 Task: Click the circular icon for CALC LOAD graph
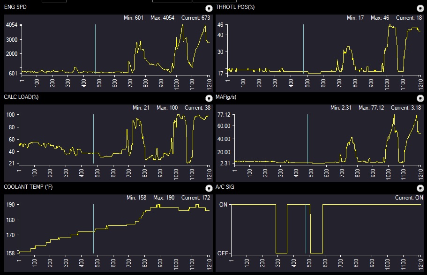pyautogui.click(x=209, y=98)
